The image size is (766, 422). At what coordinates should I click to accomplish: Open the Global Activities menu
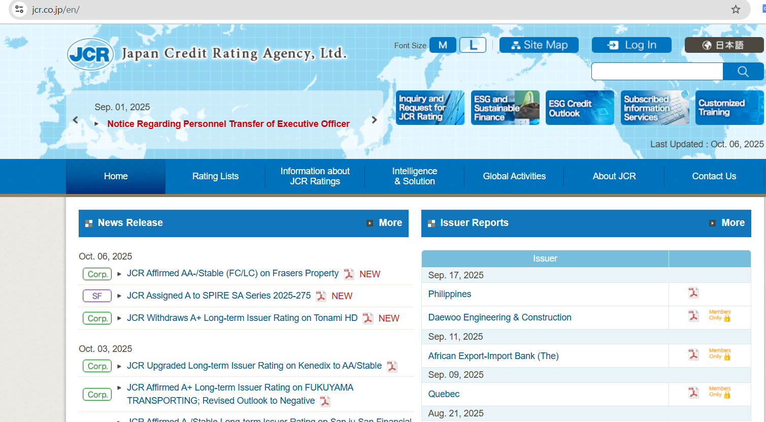click(x=514, y=176)
